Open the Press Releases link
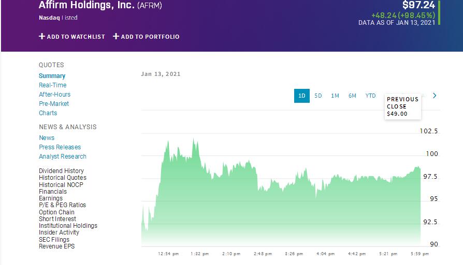 click(60, 147)
